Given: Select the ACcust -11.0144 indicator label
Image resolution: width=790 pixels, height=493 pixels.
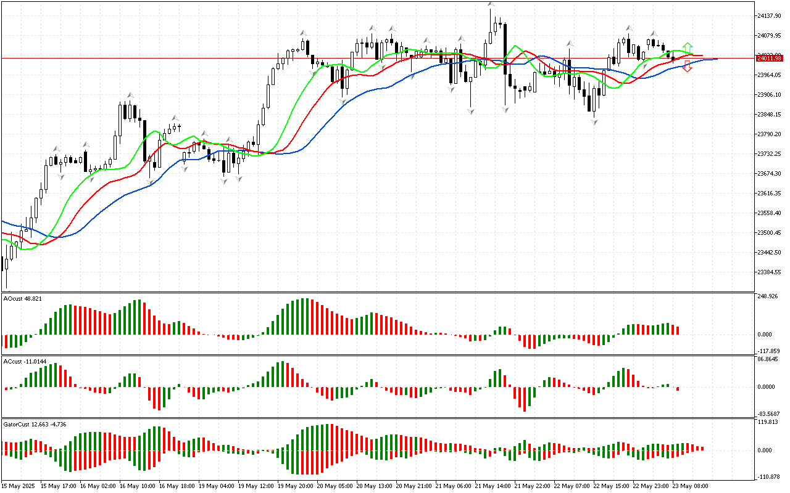Looking at the screenshot, I should [25, 361].
